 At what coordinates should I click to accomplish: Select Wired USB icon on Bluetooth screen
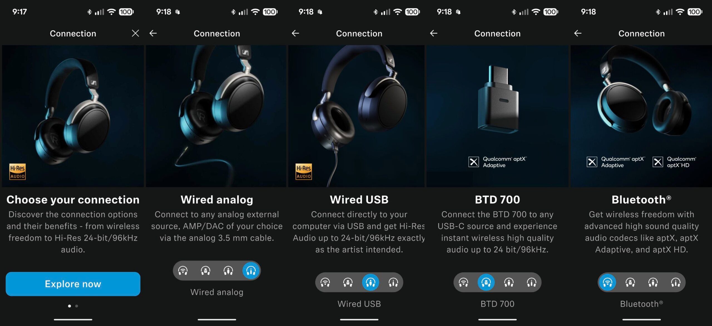tap(653, 282)
